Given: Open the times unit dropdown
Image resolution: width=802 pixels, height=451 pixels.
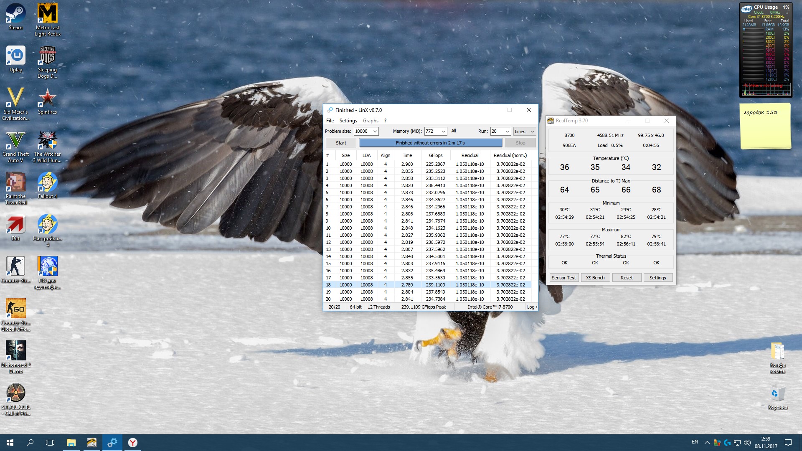Looking at the screenshot, I should click(x=532, y=132).
